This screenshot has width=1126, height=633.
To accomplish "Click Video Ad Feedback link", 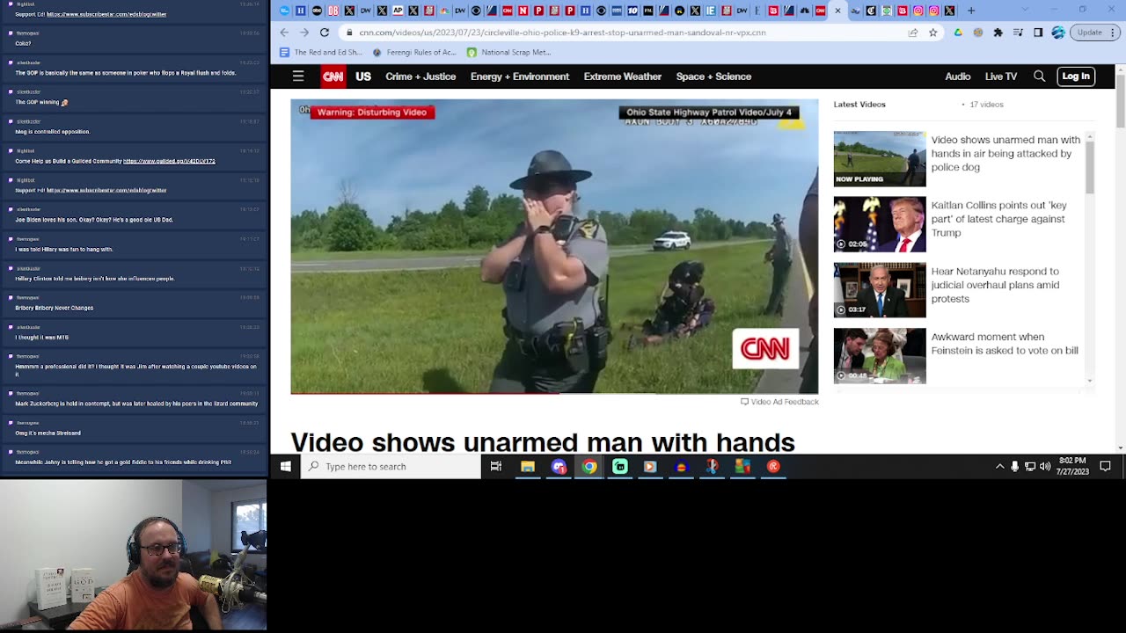I will 779,402.
